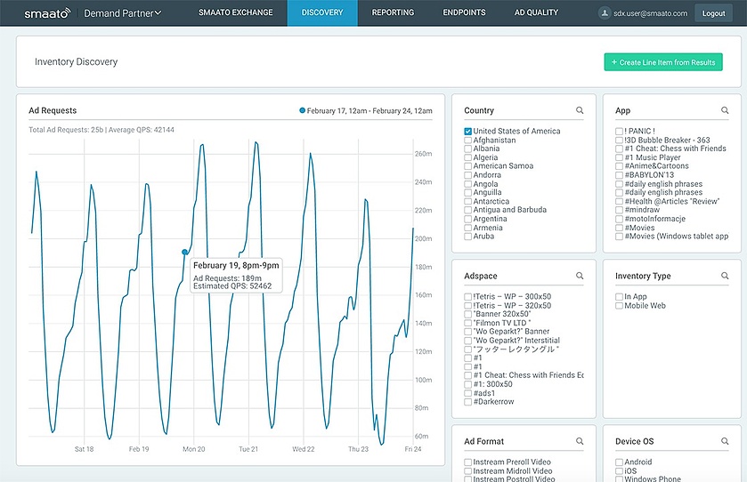The height and width of the screenshot is (482, 747).
Task: Check the In App inventory type
Action: pyautogui.click(x=619, y=297)
